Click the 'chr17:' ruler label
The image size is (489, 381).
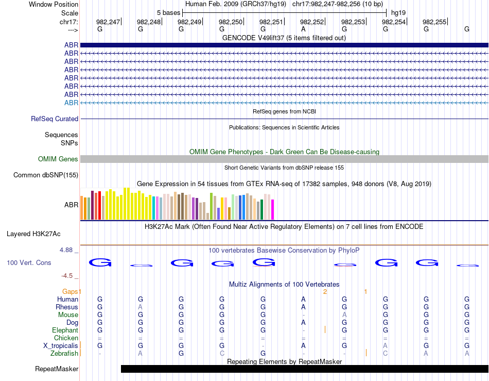click(x=68, y=22)
